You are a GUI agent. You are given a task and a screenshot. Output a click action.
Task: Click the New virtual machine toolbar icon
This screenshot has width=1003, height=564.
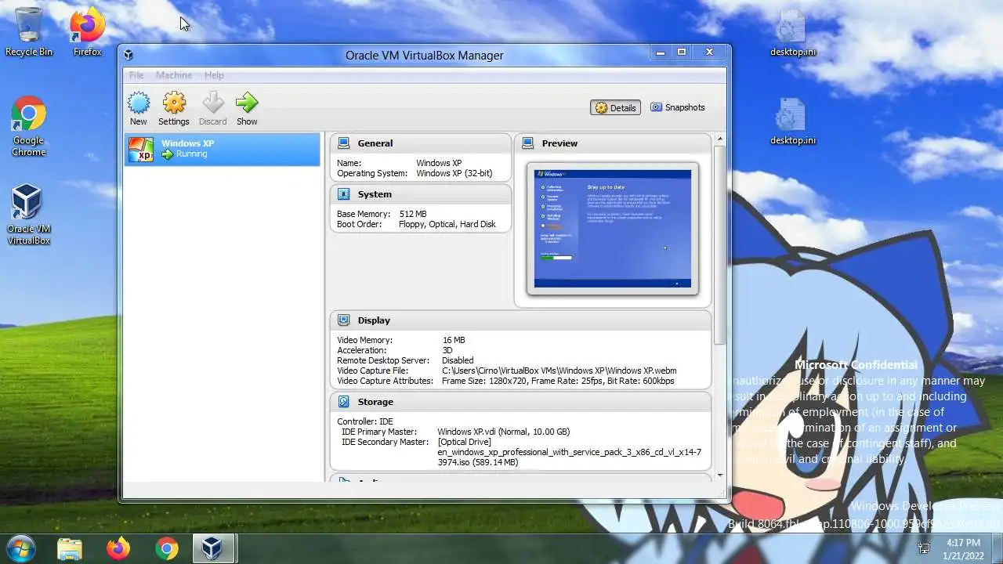139,103
